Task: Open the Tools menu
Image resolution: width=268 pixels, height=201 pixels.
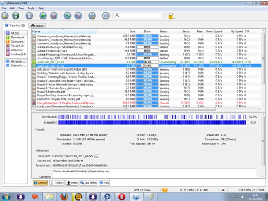Action: click(31, 8)
